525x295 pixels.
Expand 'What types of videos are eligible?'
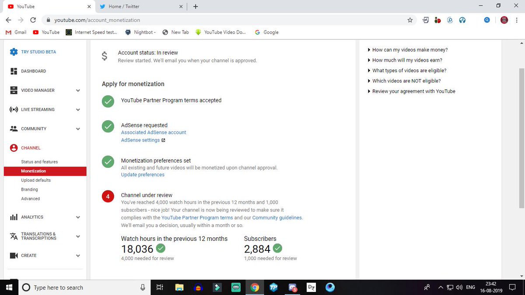407,70
